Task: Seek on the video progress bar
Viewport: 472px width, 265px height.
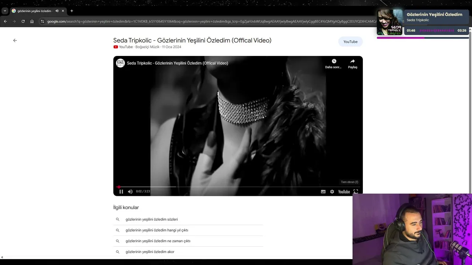Action: pos(238,187)
